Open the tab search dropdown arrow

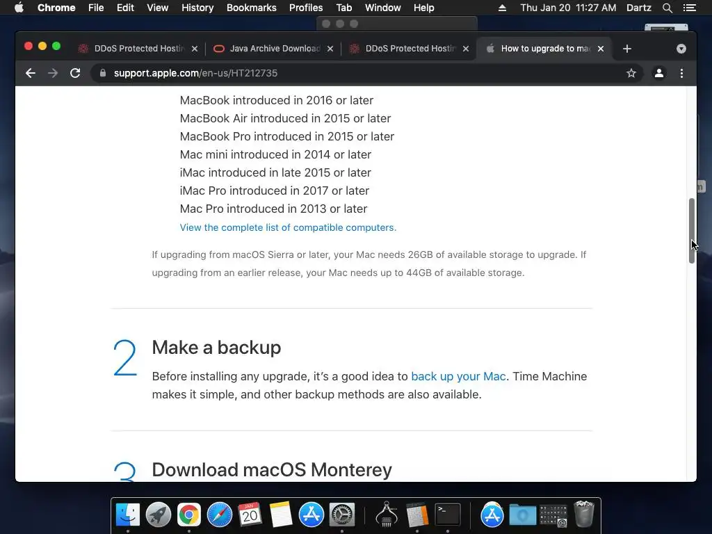pyautogui.click(x=681, y=49)
